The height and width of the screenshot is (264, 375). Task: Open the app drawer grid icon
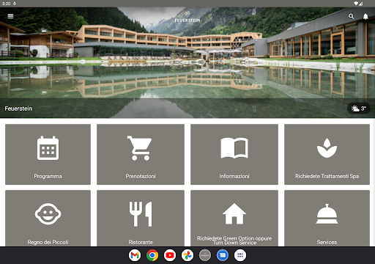click(x=240, y=255)
